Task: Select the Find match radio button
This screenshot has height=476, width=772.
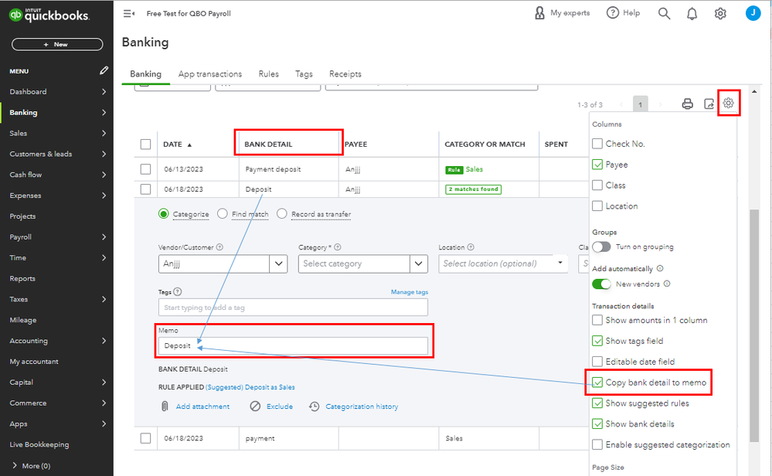Action: click(223, 214)
